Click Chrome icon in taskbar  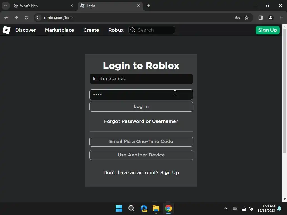click(168, 208)
